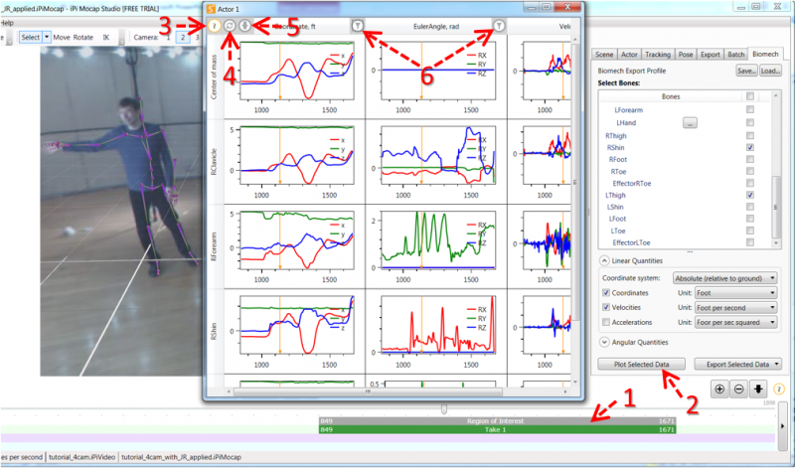Screen dimensions: 795x468
Task: Switch to the Pose tab
Action: 686,55
